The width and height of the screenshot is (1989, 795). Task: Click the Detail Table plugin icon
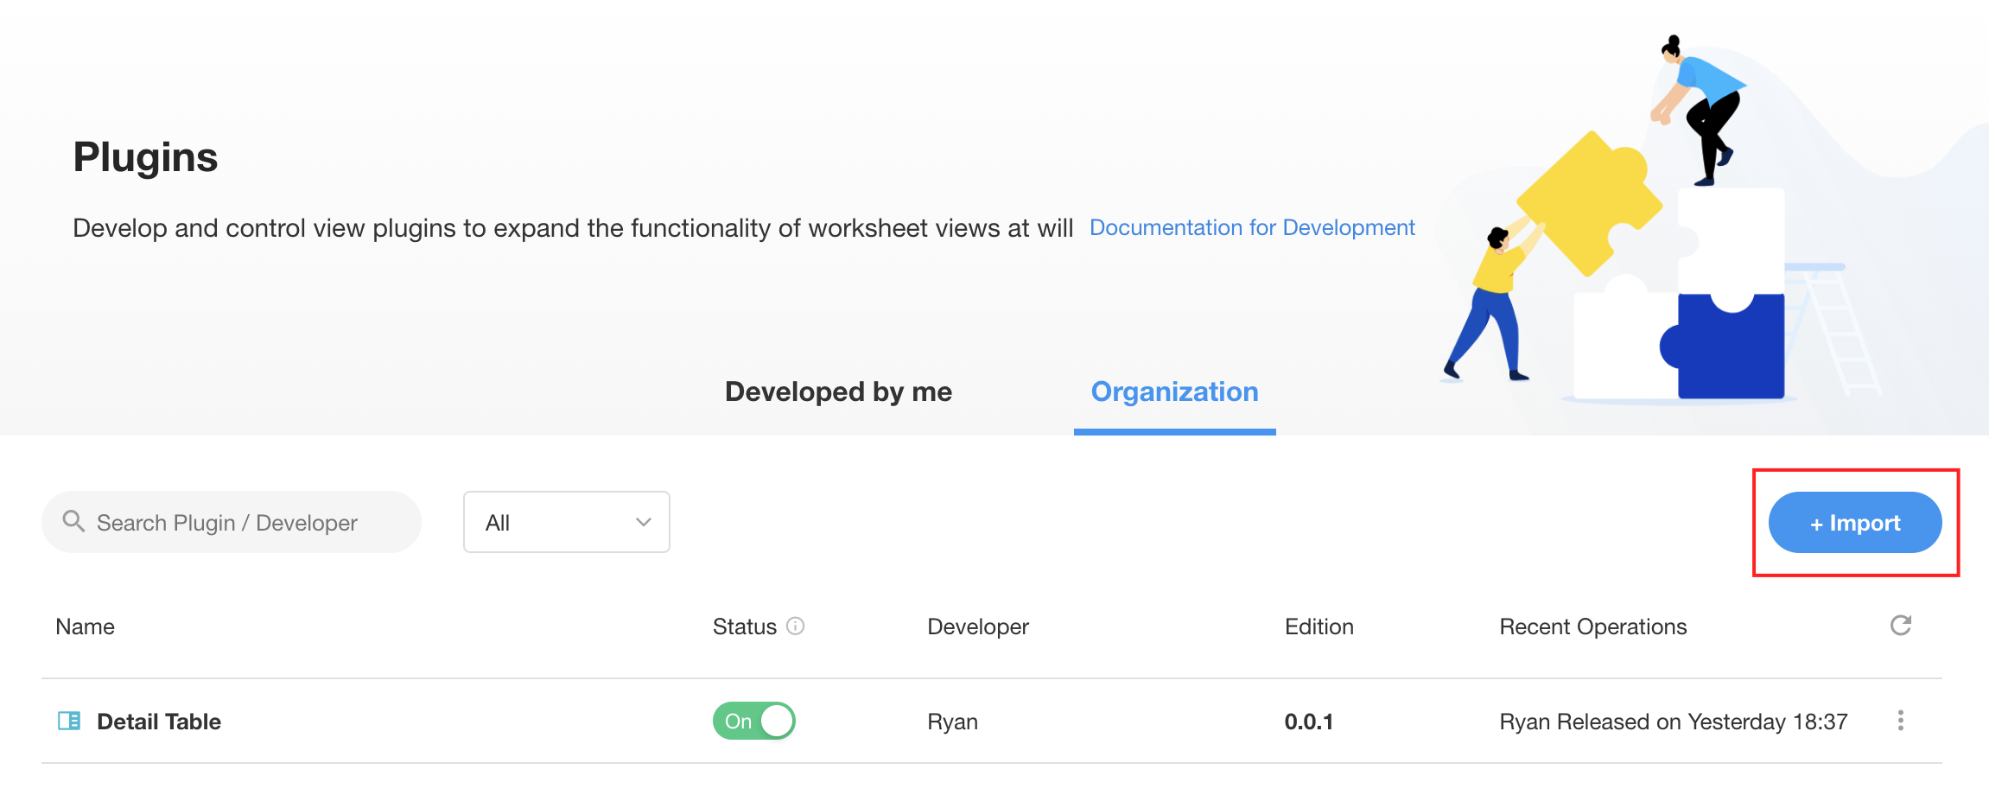[x=69, y=721]
